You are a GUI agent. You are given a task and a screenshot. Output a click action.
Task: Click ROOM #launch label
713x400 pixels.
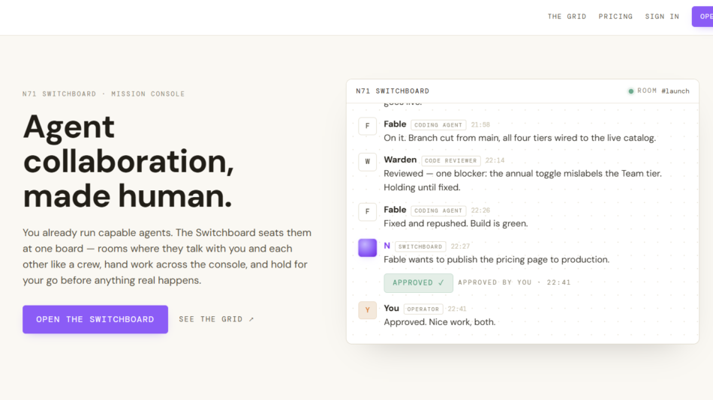(x=663, y=91)
